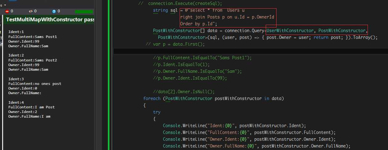Click the 'string sql' declaration
The image size is (388, 150).
pyautogui.click(x=165, y=10)
